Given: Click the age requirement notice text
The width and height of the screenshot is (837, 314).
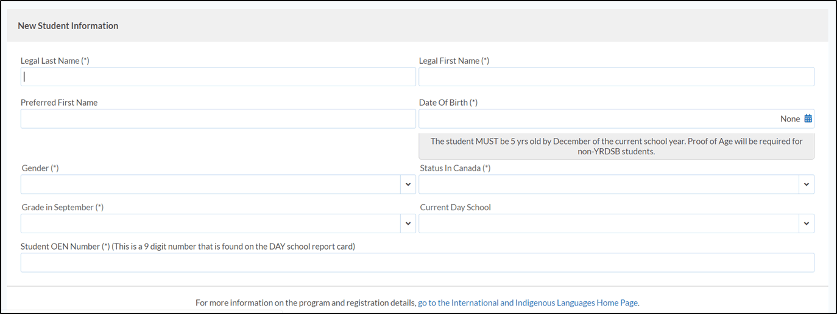Looking at the screenshot, I should click(x=616, y=146).
